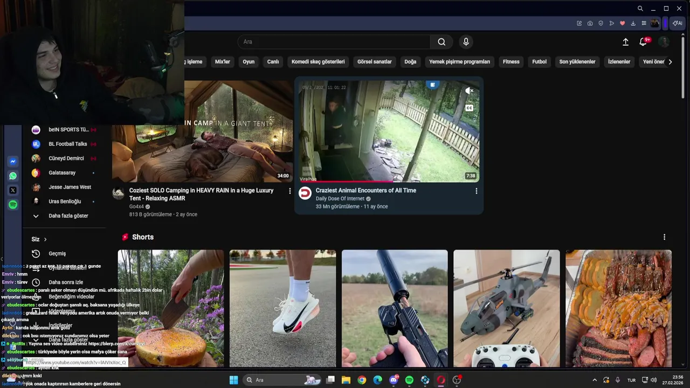Select Yemek pişirme programları chip

460,61
